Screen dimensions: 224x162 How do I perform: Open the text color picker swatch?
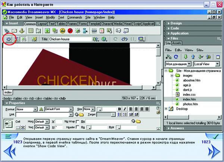pos(99,109)
